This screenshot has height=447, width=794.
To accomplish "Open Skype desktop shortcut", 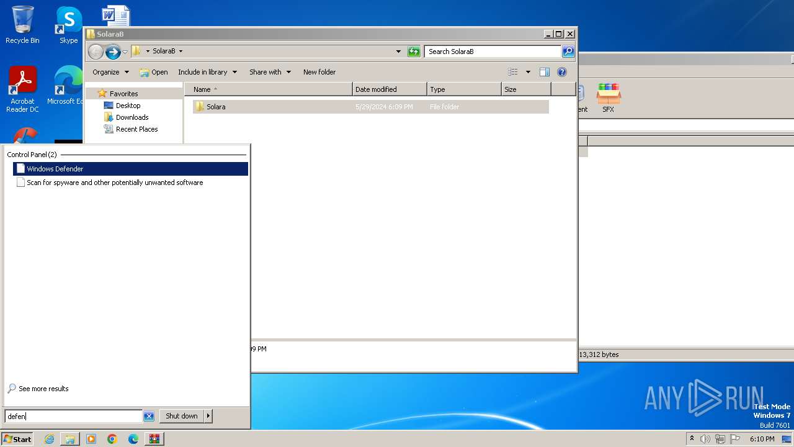I will (x=68, y=25).
